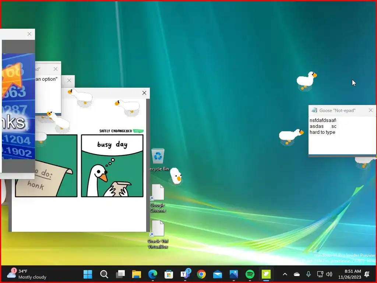
Task: Open network settings tray icon
Action: [320, 274]
